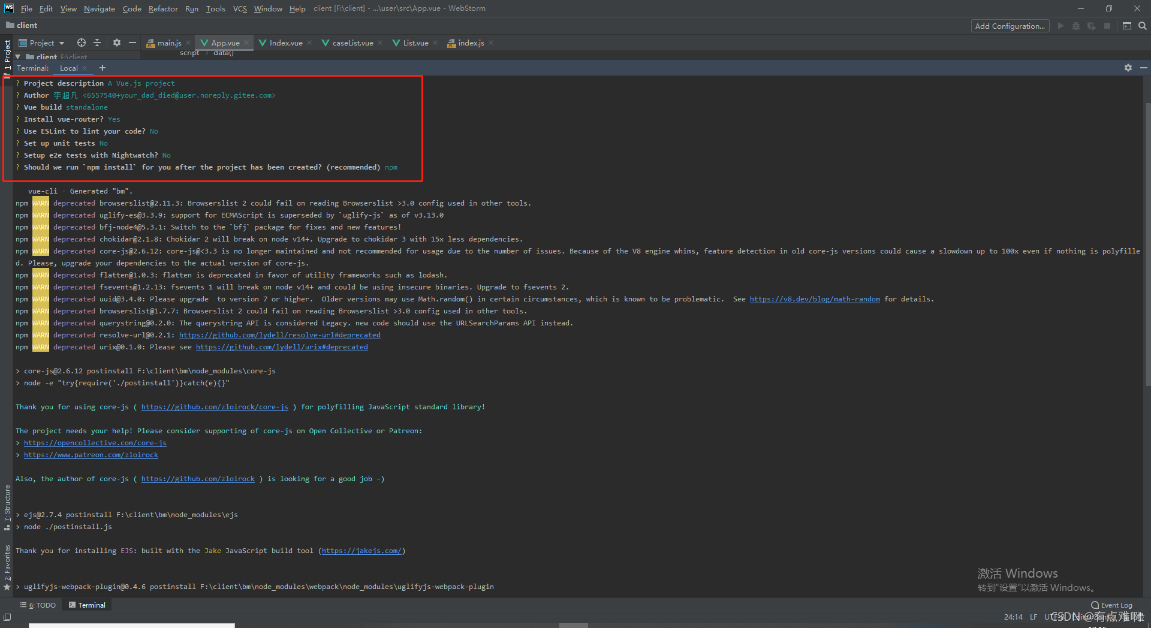
Task: Open Run Anything console icon
Action: pos(1127,26)
